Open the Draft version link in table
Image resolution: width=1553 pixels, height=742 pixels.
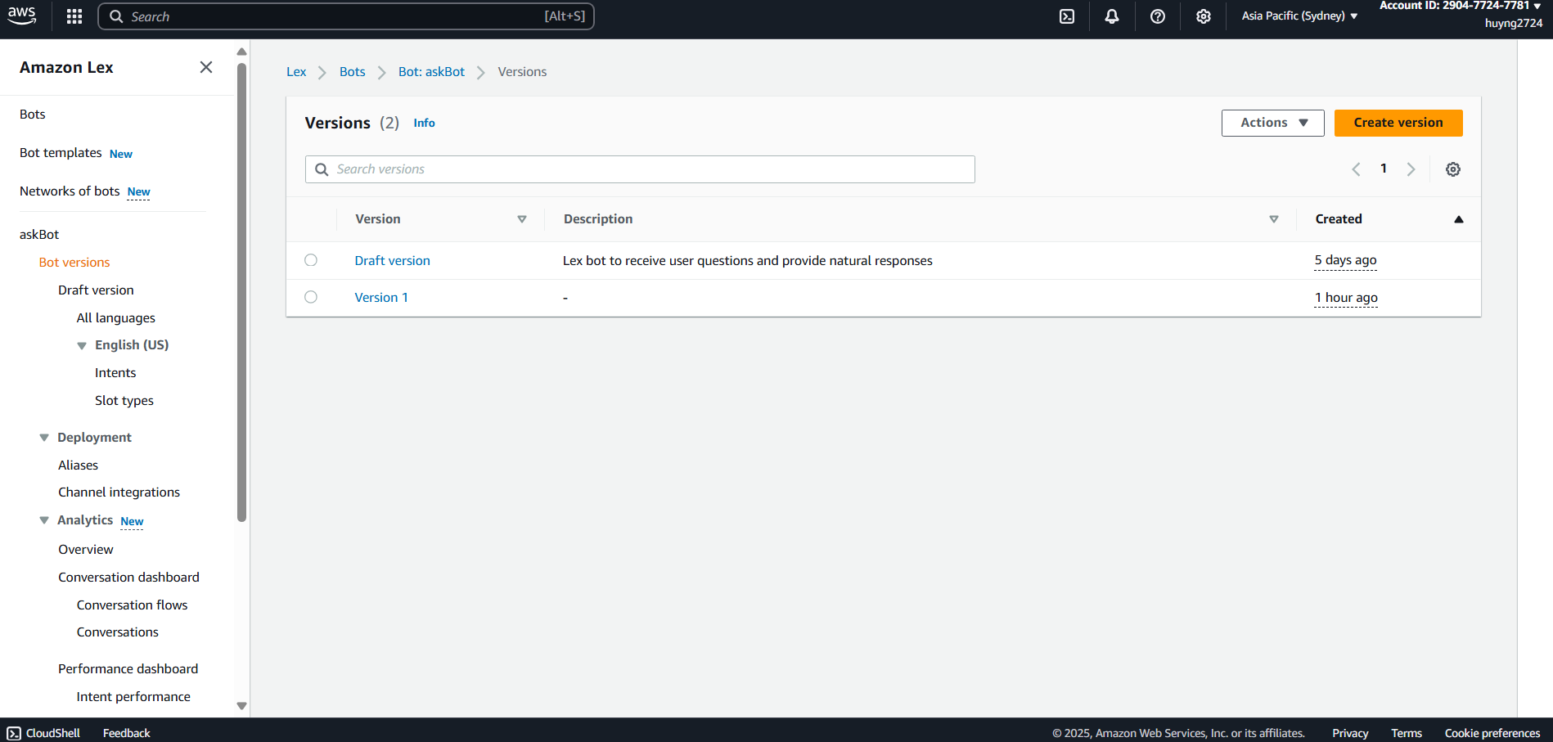point(392,260)
